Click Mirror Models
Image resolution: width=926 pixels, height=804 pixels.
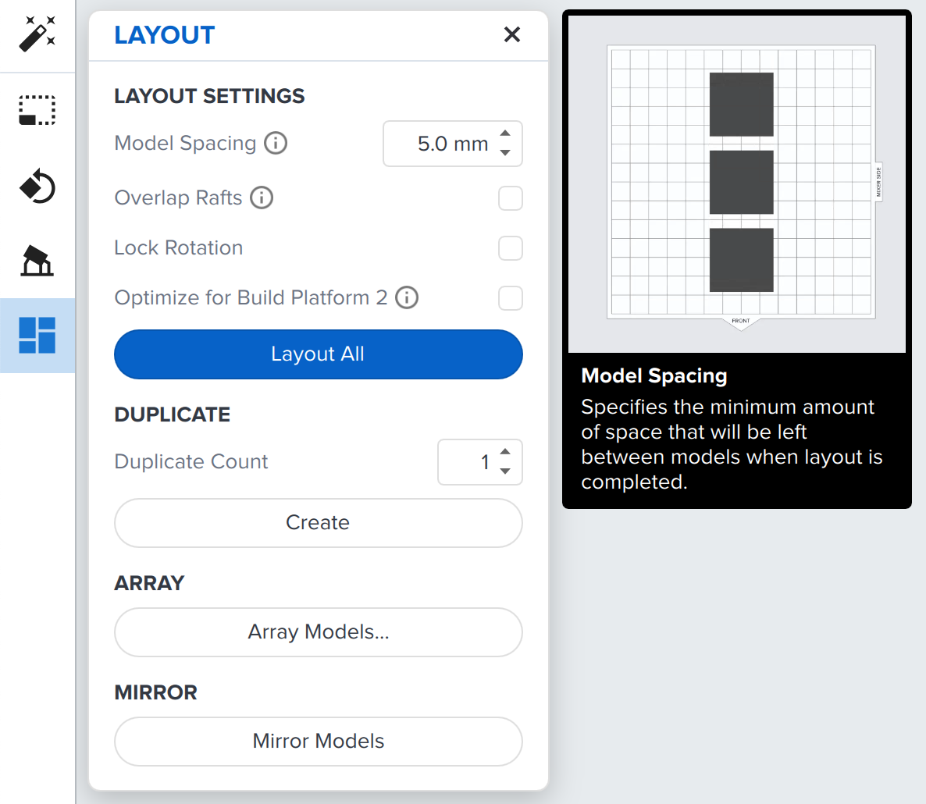pos(318,742)
